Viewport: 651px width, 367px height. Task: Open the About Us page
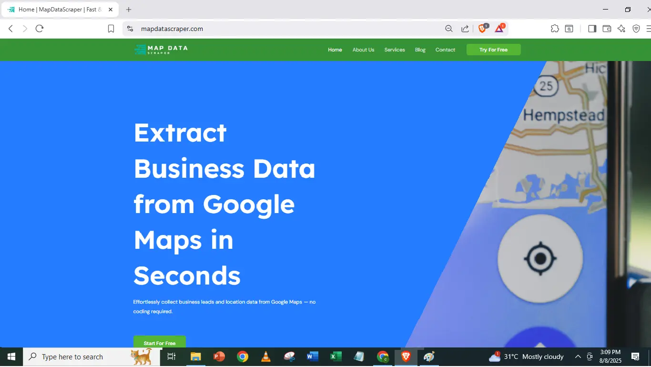[x=363, y=50]
